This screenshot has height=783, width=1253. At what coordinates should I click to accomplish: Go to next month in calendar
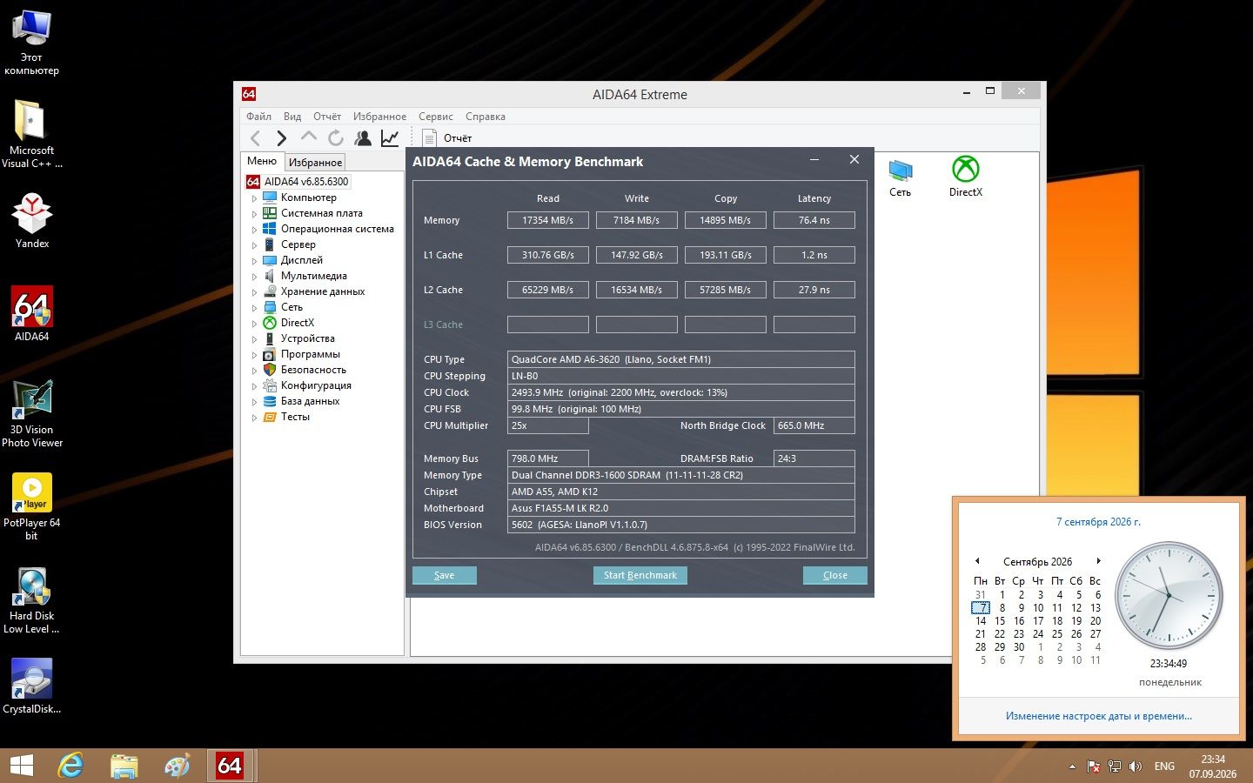(1098, 561)
